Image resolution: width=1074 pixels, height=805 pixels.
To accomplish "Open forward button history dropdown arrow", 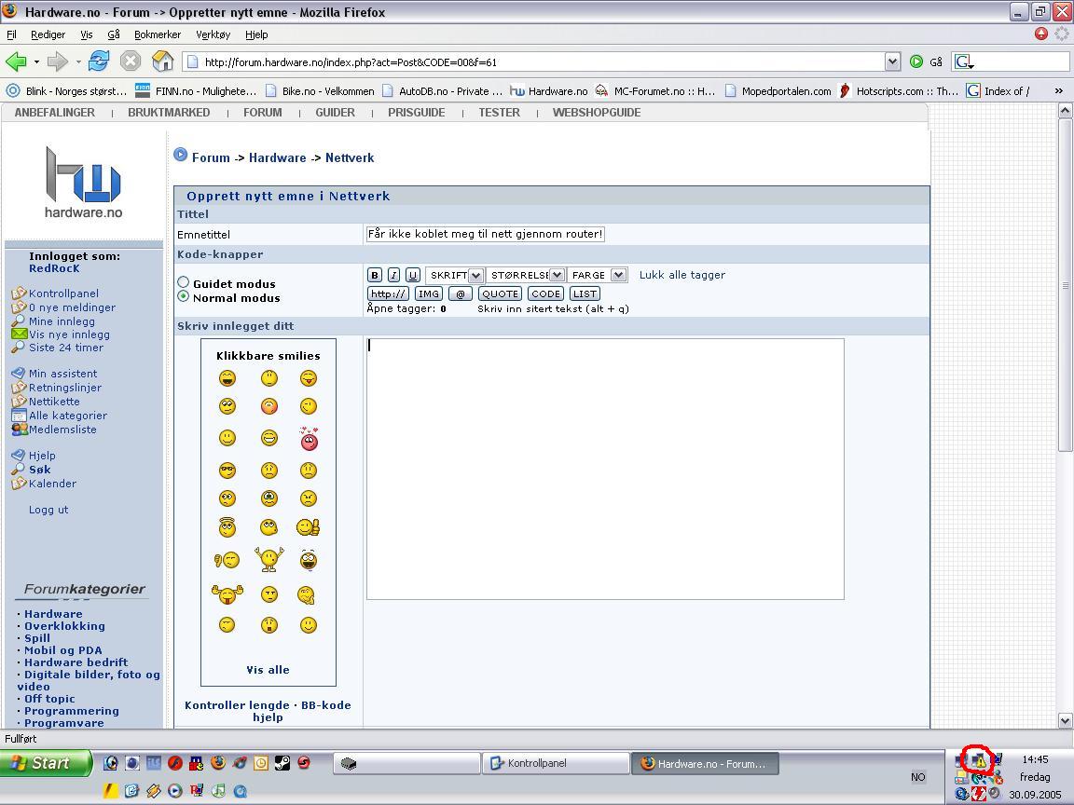I will coord(78,61).
